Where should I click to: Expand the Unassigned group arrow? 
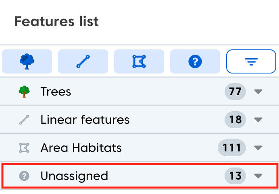coord(258,176)
